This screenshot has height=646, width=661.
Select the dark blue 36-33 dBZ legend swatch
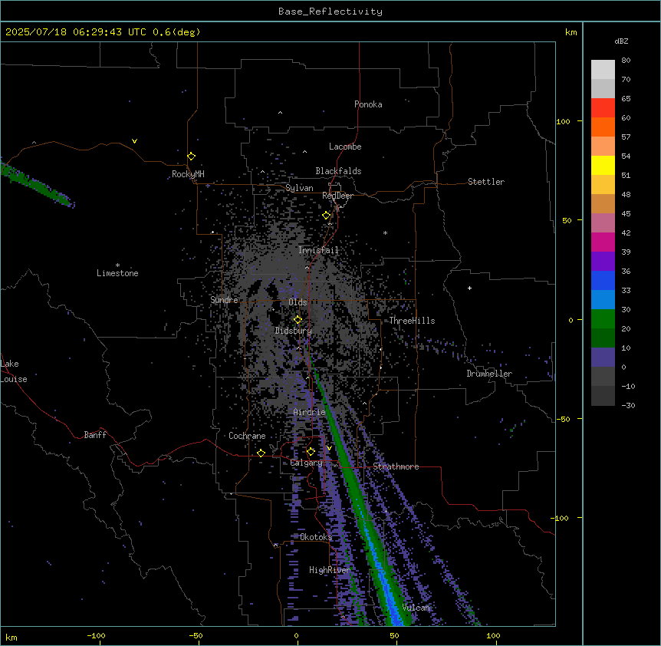click(x=603, y=280)
